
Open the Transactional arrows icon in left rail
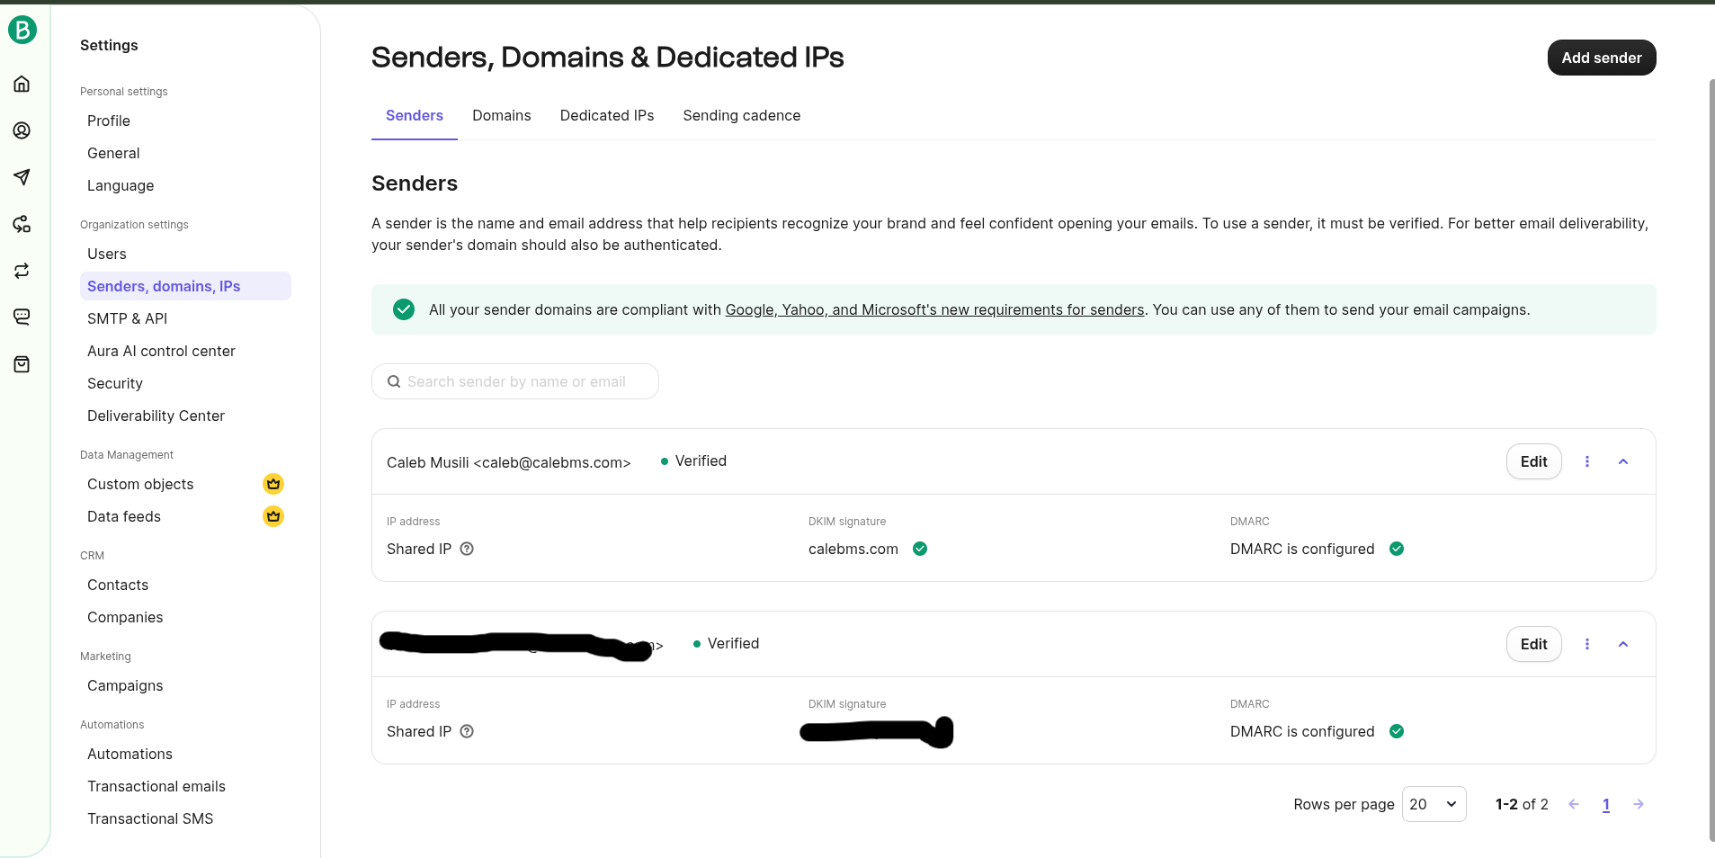pos(22,271)
